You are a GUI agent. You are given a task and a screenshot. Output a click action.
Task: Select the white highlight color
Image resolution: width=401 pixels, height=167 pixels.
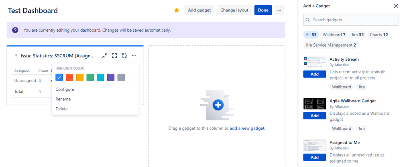131,77
